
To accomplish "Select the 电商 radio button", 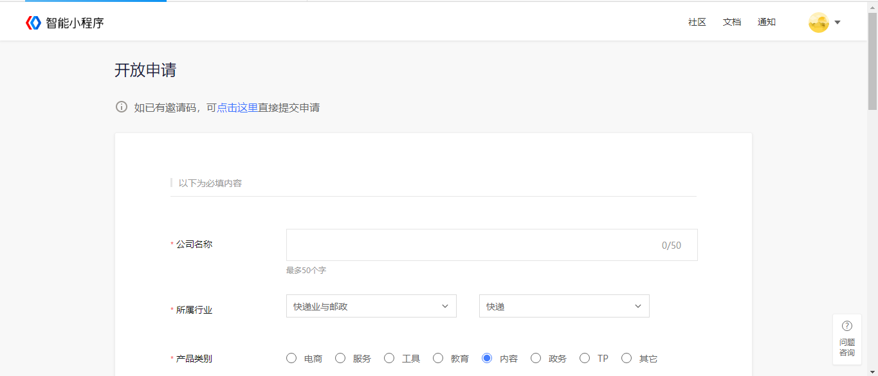I will coord(291,358).
